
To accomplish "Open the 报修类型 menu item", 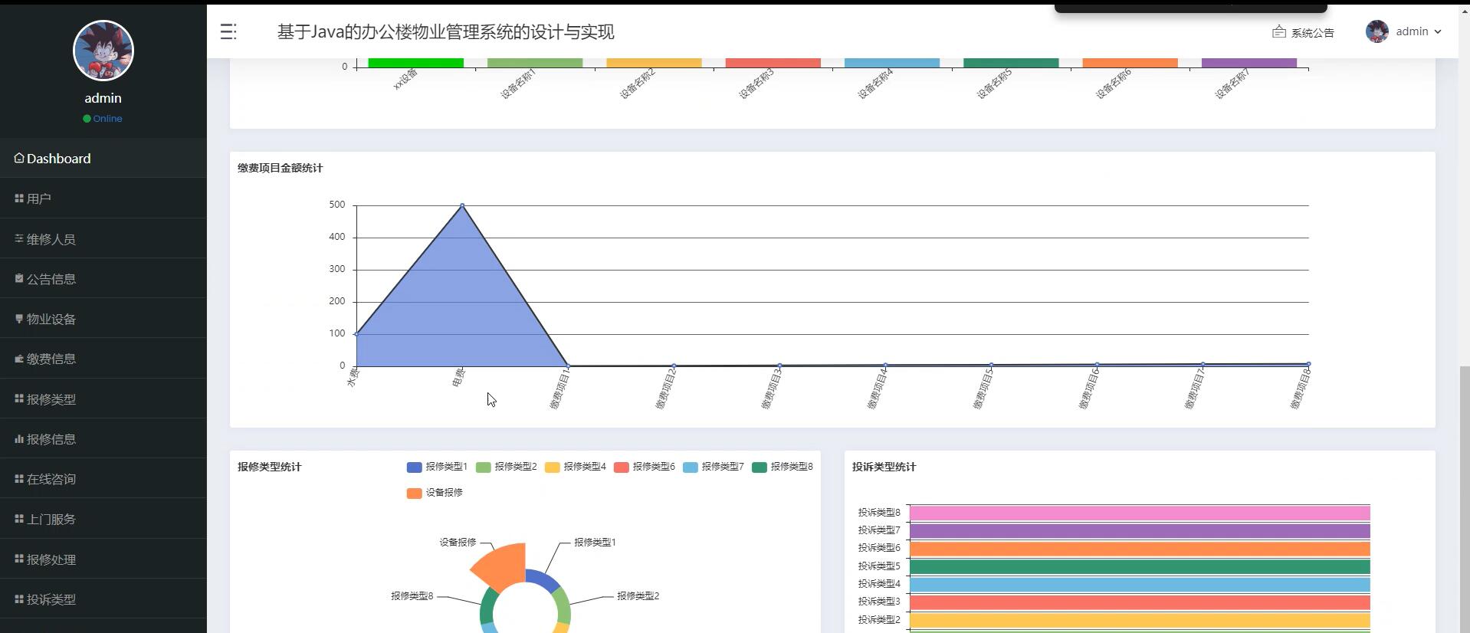I will tap(103, 399).
